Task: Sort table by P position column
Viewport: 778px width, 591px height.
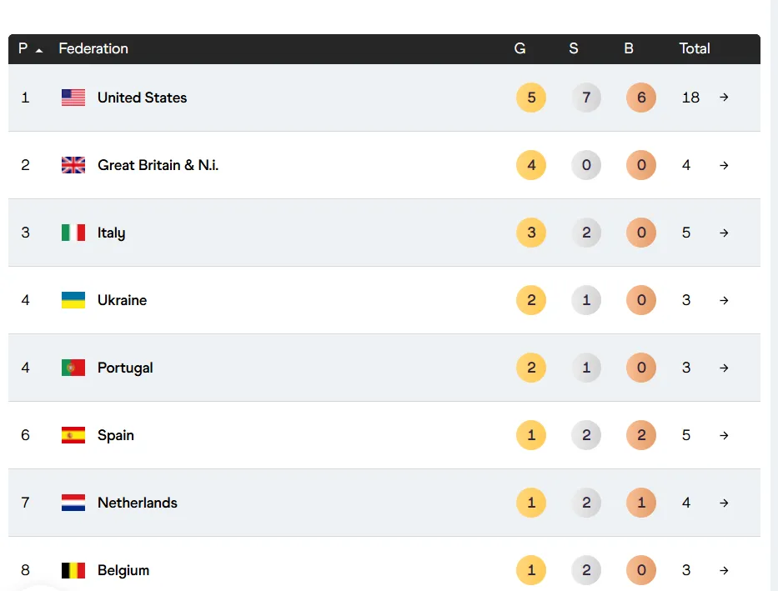Action: [29, 49]
